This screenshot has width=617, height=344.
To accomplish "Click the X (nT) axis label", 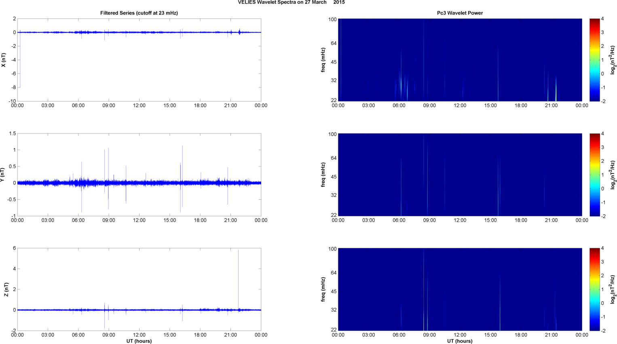I will (x=4, y=60).
